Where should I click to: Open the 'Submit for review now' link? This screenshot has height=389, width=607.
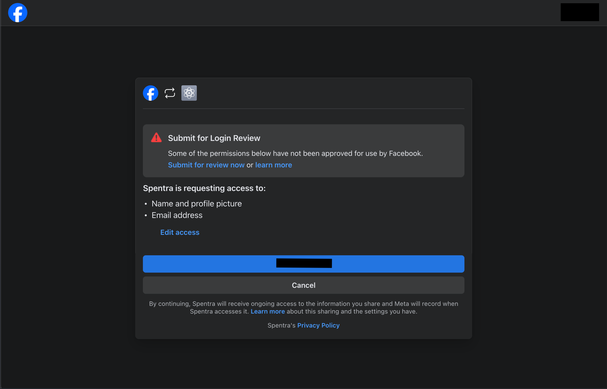pos(206,165)
